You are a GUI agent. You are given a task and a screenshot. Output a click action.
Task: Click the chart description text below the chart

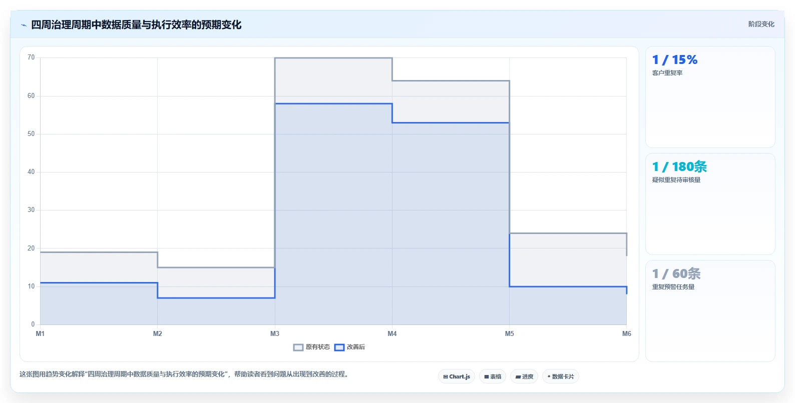pyautogui.click(x=185, y=374)
